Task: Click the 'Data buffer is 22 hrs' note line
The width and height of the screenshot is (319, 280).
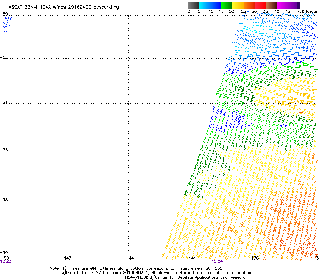Action: click(x=156, y=273)
